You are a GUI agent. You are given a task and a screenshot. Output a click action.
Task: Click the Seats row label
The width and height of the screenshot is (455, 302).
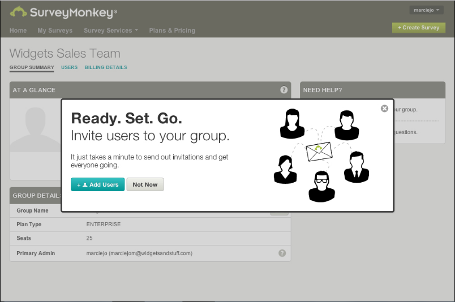pos(24,238)
